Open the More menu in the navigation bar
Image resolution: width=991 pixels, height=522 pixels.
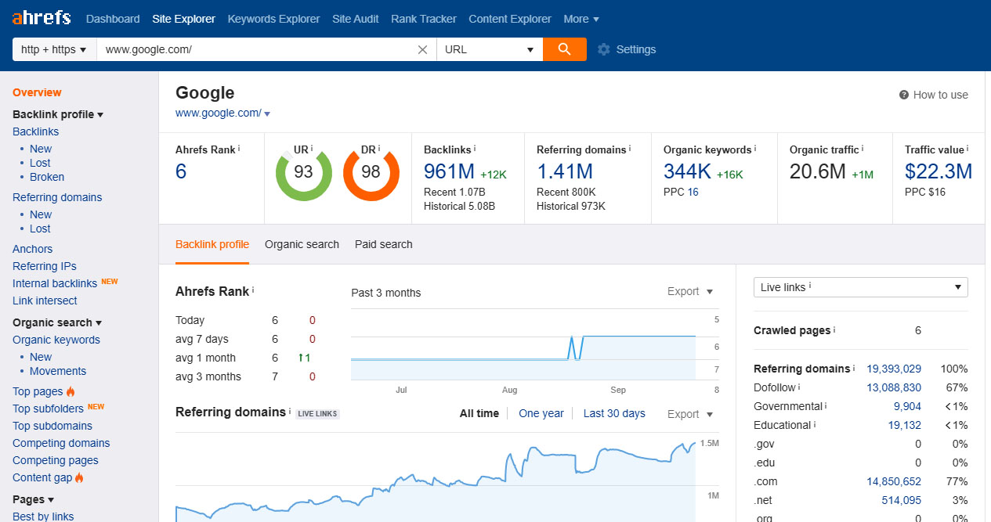581,18
